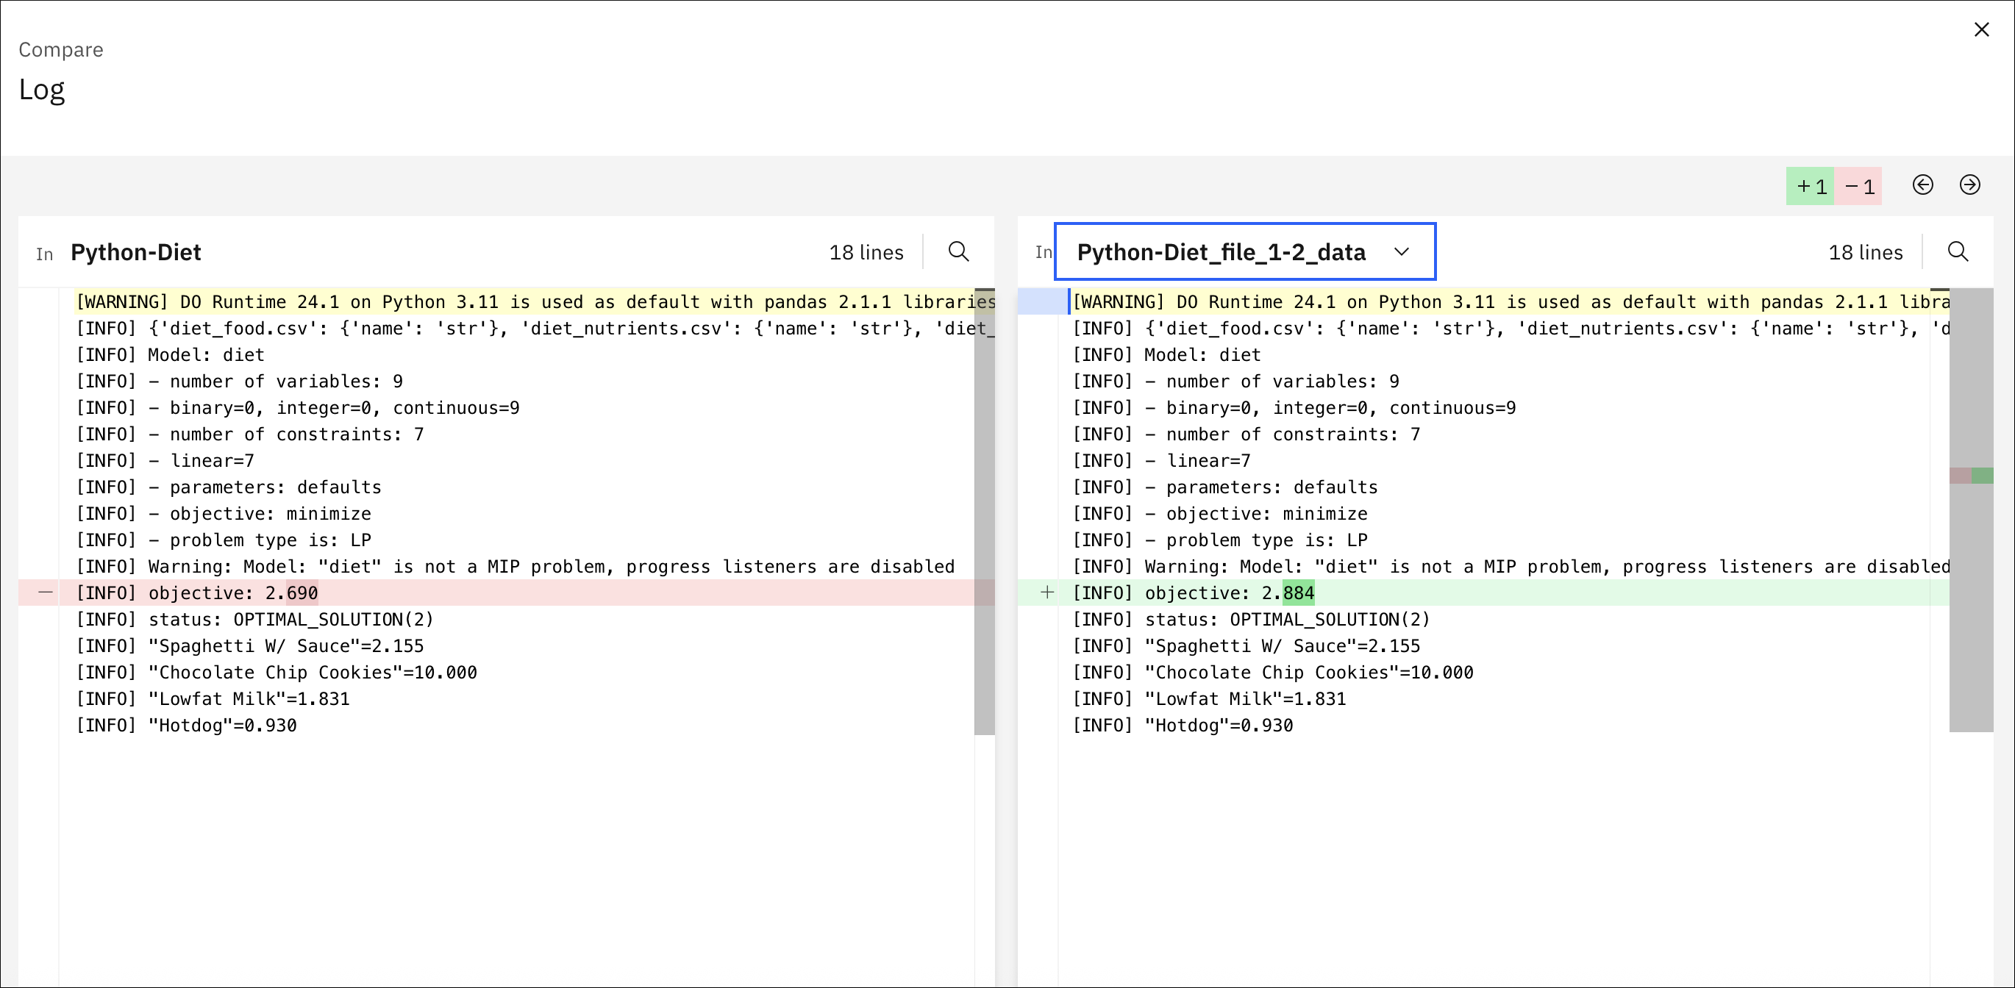Click right 'Hotdog=0.930' line
Viewport: 2015px width, 988px height.
coord(1183,726)
